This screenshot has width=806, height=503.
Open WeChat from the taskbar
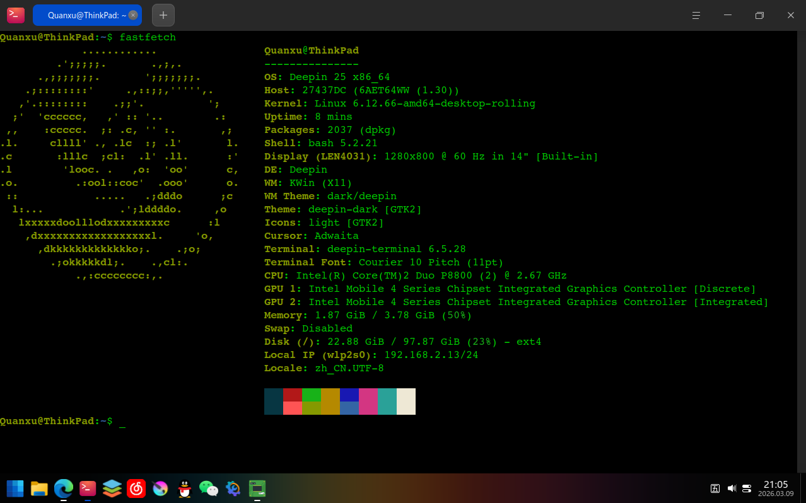[208, 488]
